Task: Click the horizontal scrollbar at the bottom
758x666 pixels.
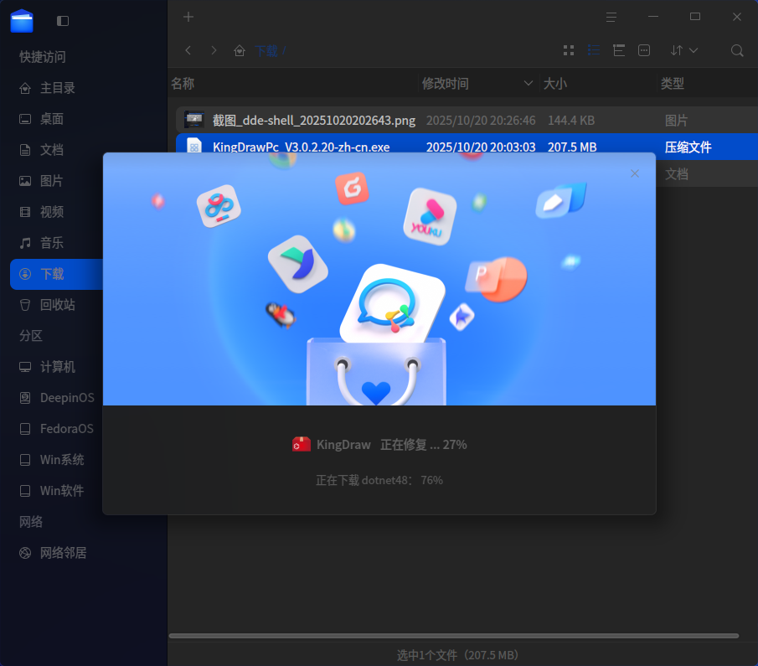Action: coord(453,636)
